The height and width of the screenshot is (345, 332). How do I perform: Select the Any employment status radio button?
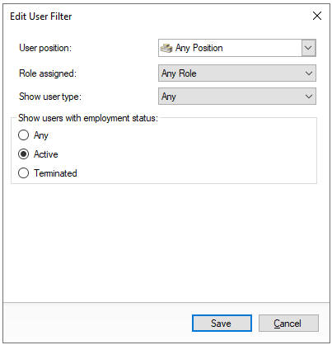coord(23,135)
